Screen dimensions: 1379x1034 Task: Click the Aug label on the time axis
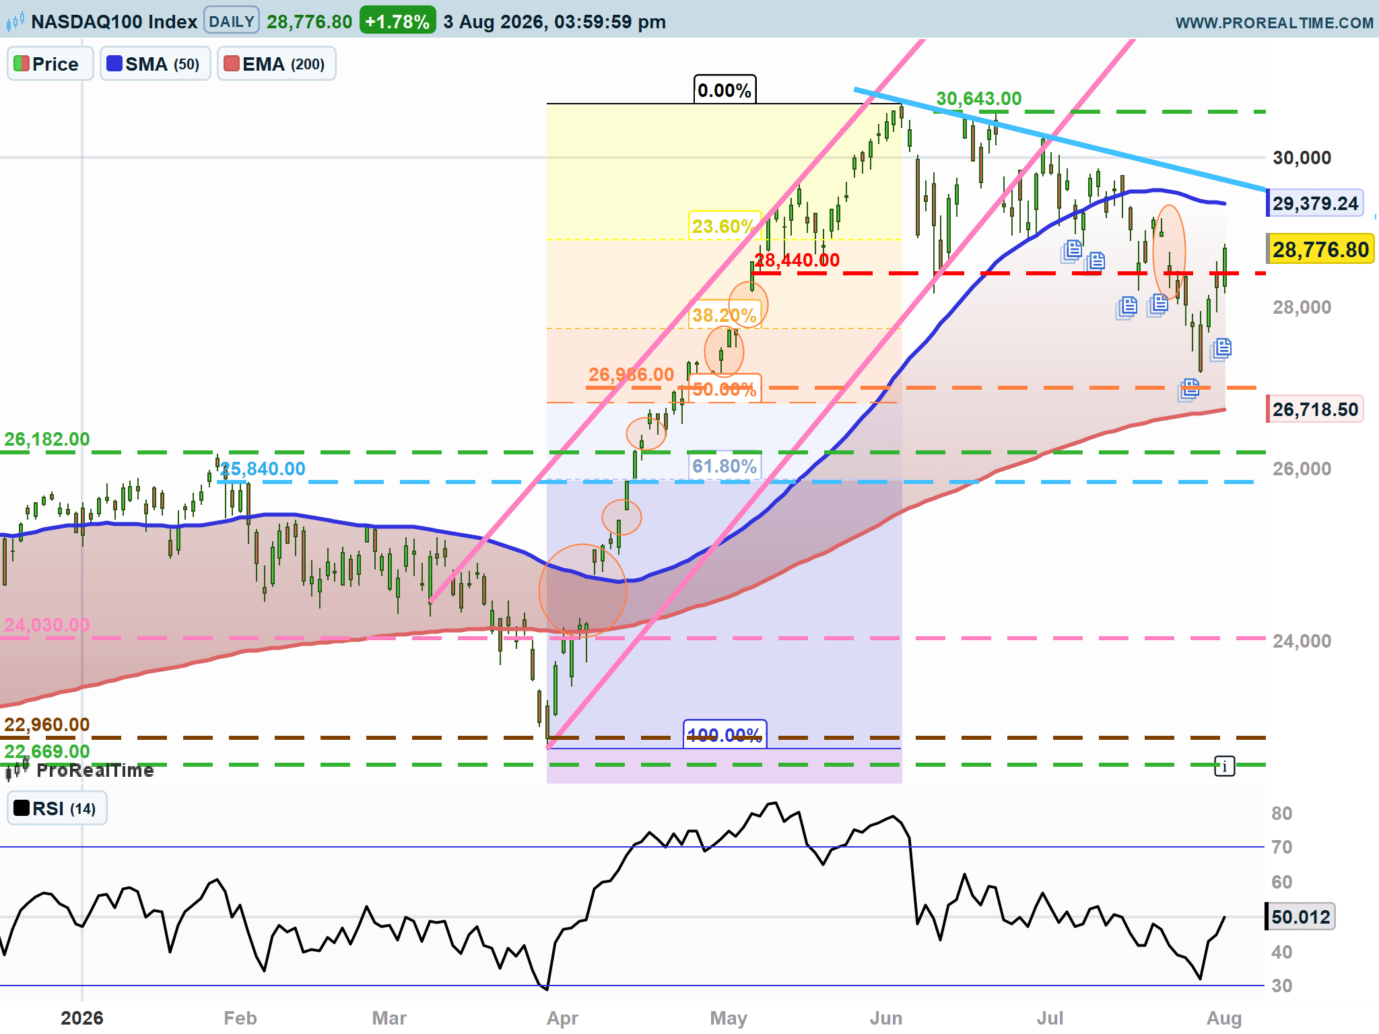(1224, 1018)
